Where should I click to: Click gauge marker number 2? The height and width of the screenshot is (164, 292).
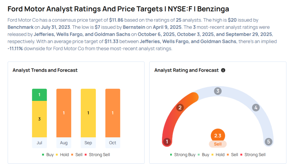click(180, 107)
